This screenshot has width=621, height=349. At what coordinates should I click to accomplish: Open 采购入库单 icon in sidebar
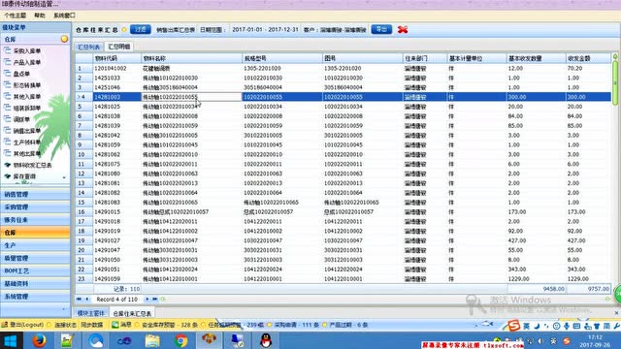point(7,51)
